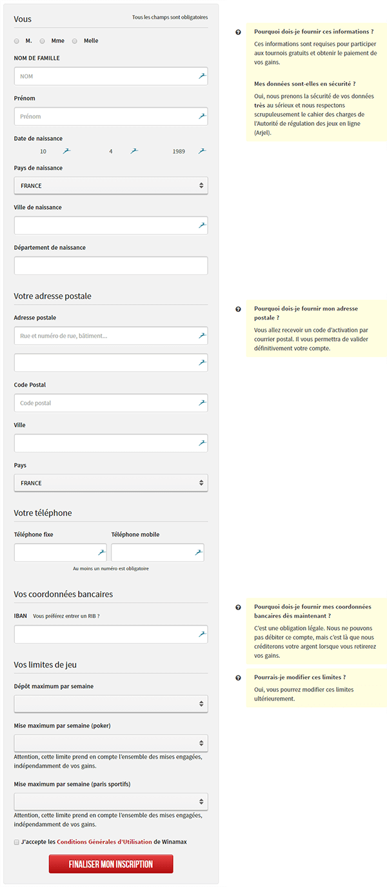This screenshot has height=887, width=387.
Task: Check the 'J'accepte les Conditions Générales' checkbox
Action: [17, 842]
